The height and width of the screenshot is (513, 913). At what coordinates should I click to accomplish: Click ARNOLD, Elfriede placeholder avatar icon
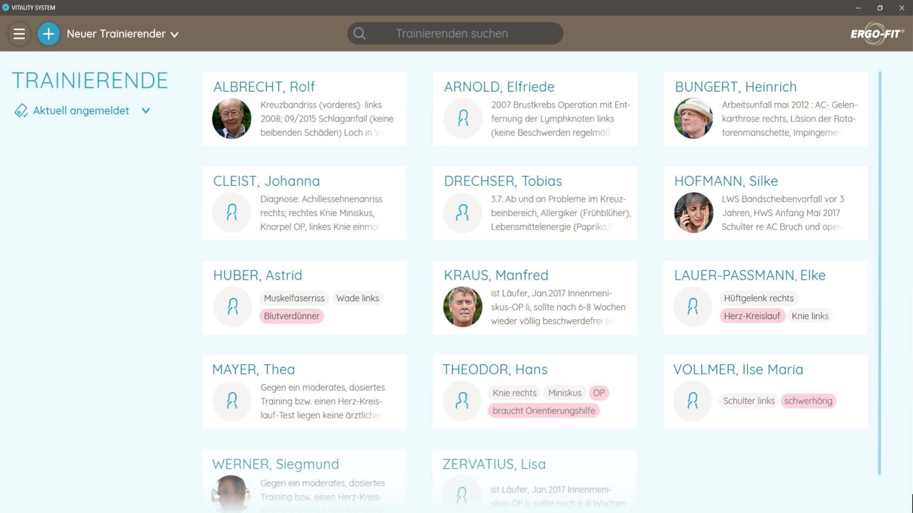tap(463, 118)
